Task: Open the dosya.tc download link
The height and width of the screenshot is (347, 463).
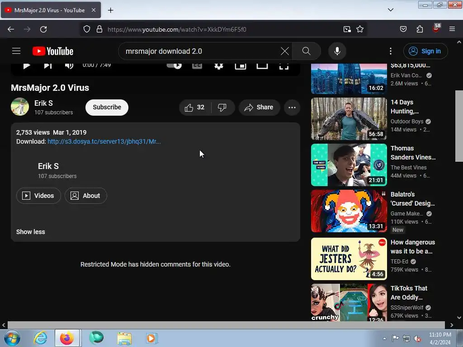Action: [x=104, y=141]
